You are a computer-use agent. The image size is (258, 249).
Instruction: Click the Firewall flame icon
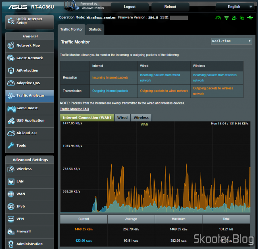coord(11,231)
